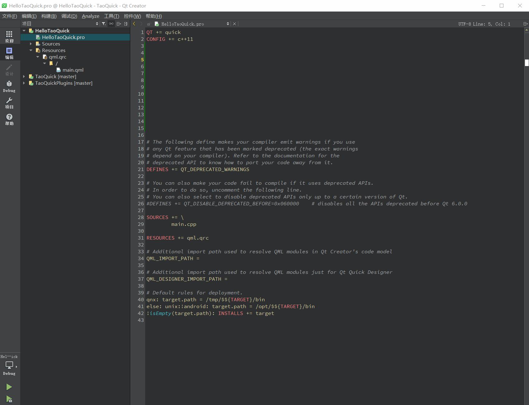Open the Projects (项目) wrench mode
This screenshot has width=529, height=405.
tap(9, 103)
